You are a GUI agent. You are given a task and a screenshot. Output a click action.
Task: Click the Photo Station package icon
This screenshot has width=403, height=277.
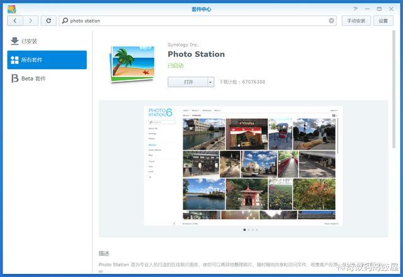(132, 64)
